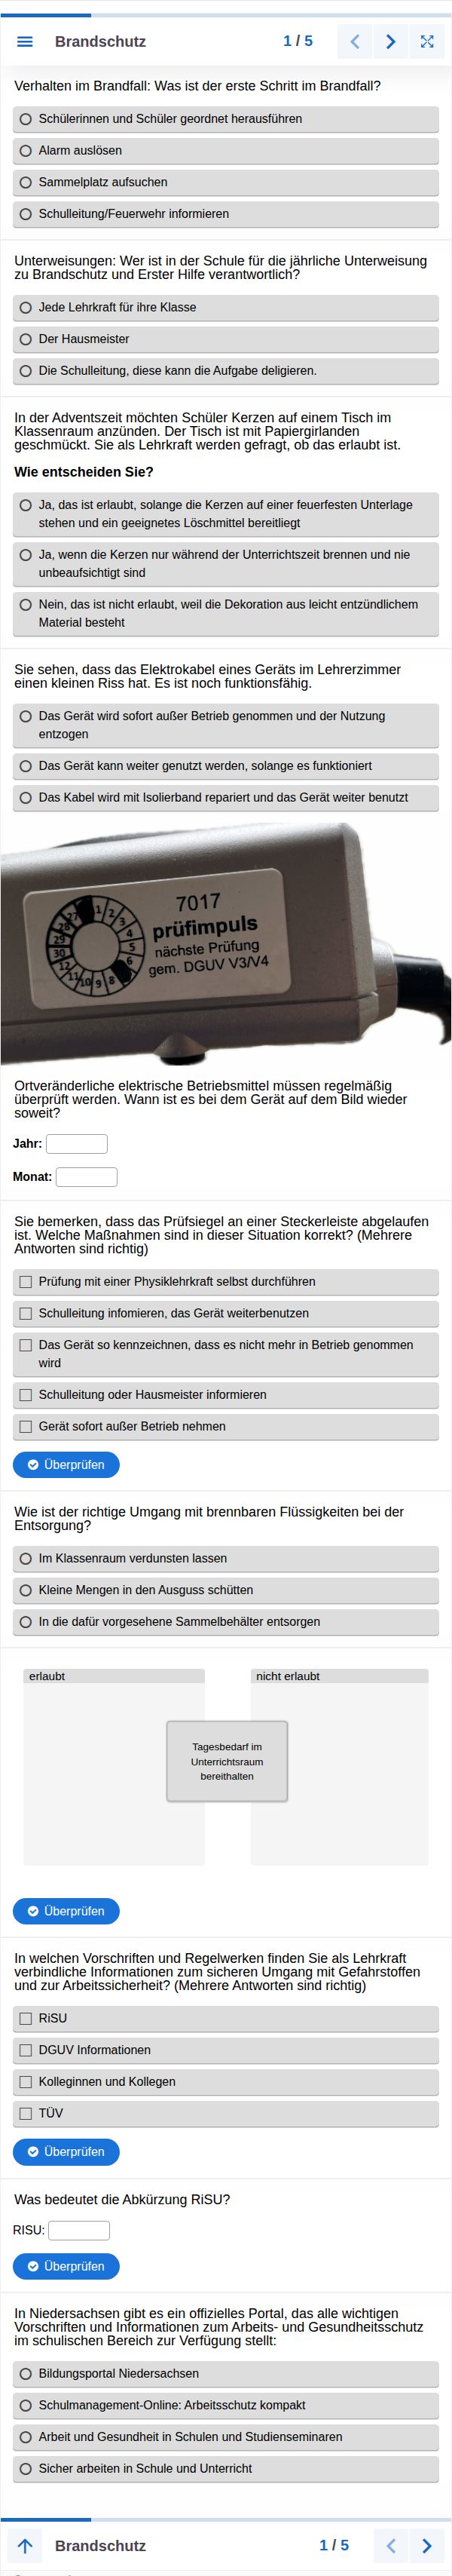Click Überprüfen under the RiSU abbreviation field
This screenshot has height=2576, width=452.
coord(66,2266)
